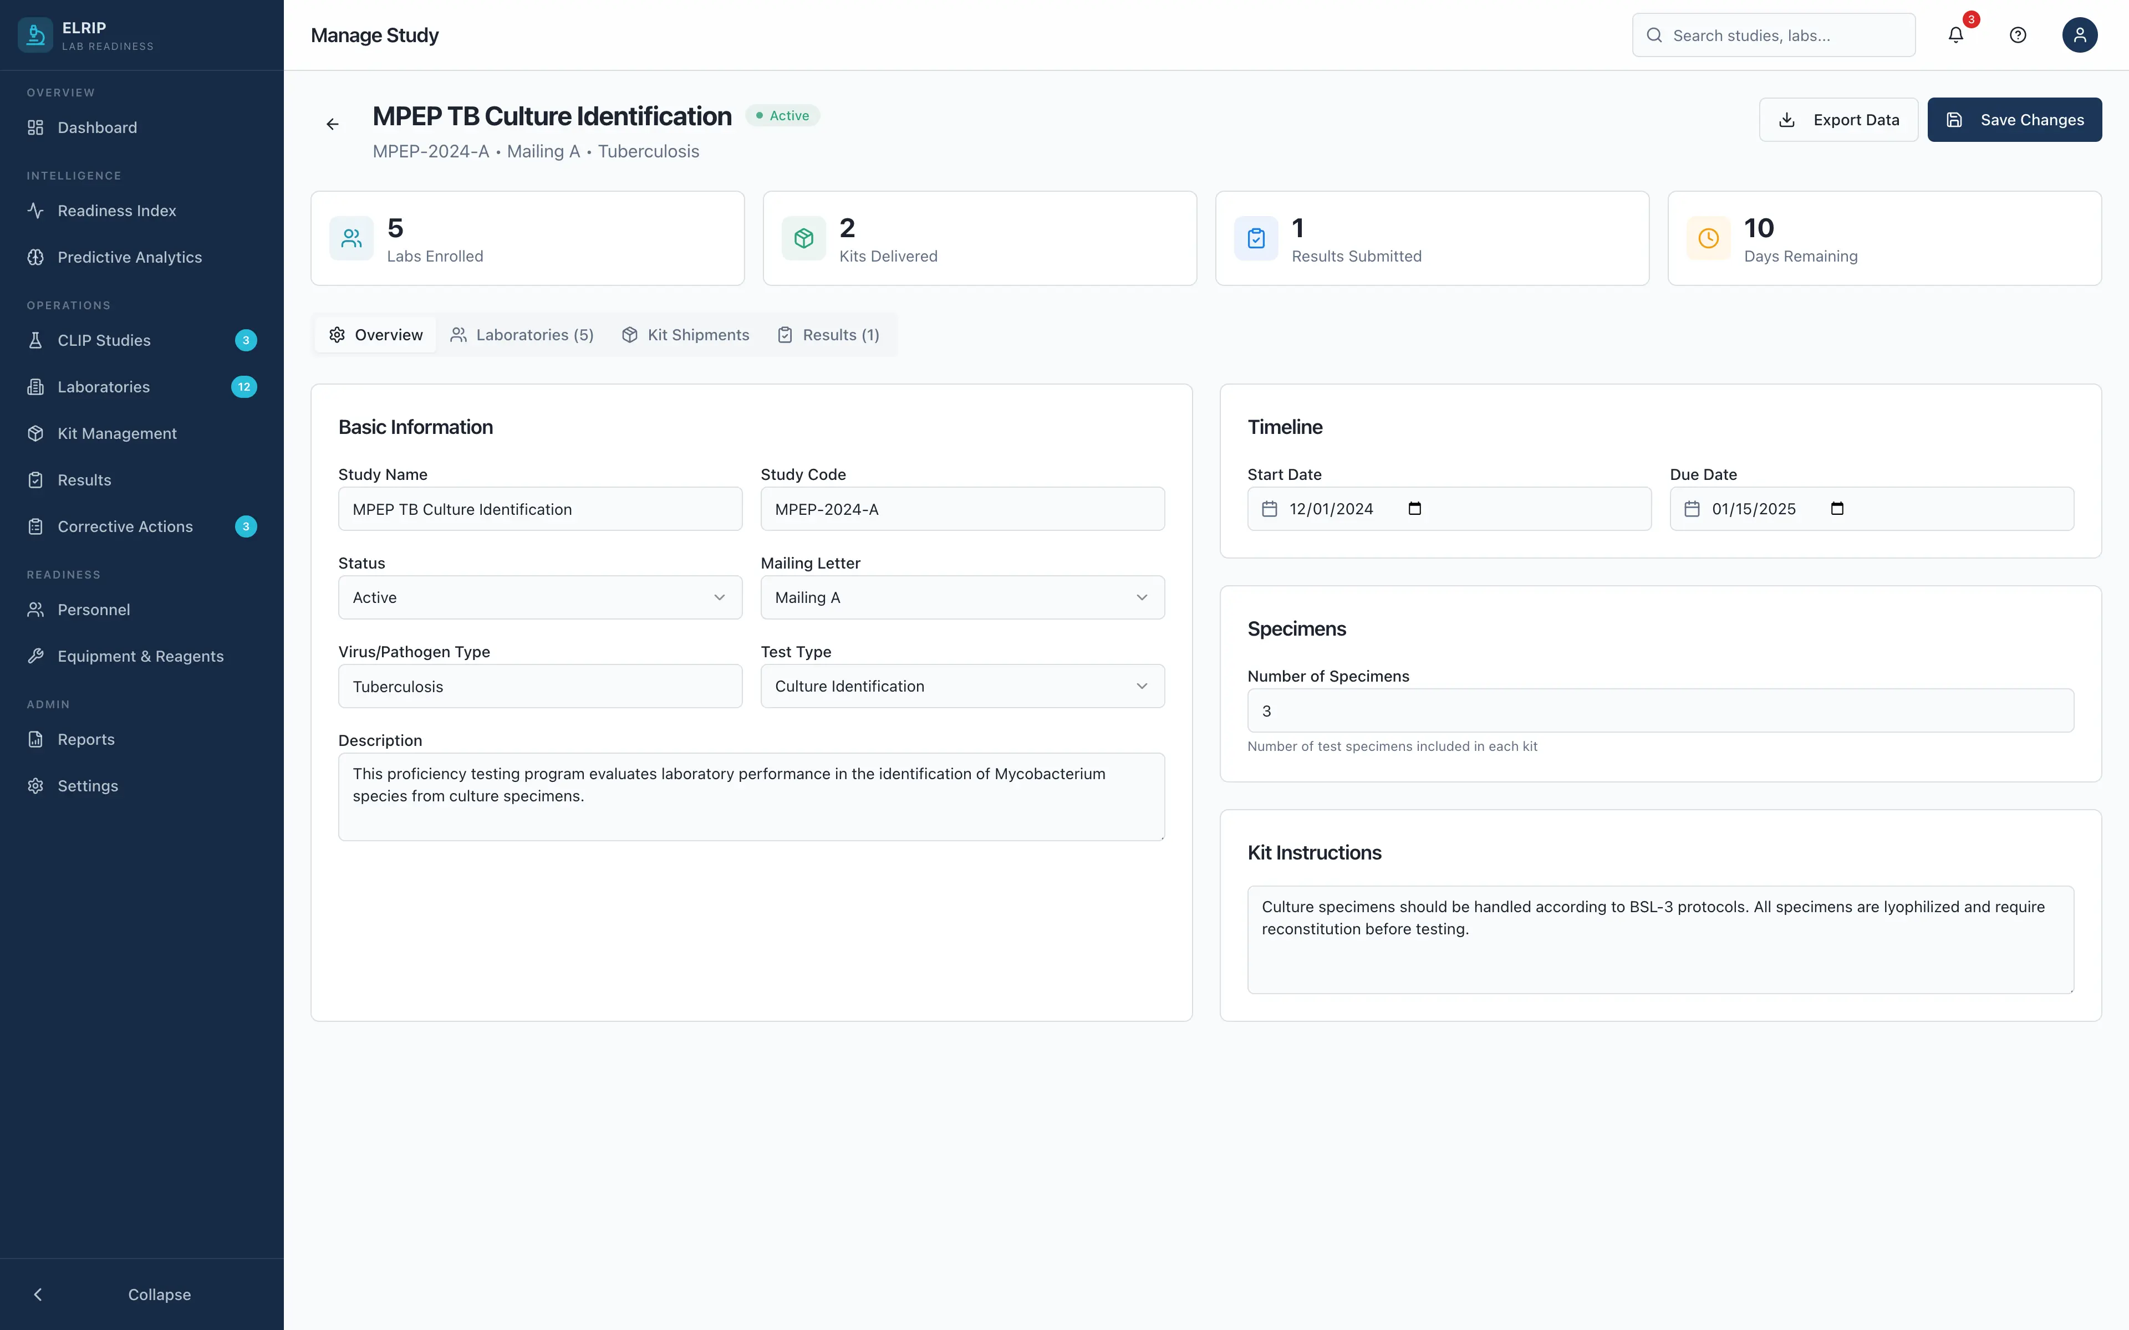Open the Mailing Letter dropdown
This screenshot has height=1330, width=2129.
coord(962,597)
